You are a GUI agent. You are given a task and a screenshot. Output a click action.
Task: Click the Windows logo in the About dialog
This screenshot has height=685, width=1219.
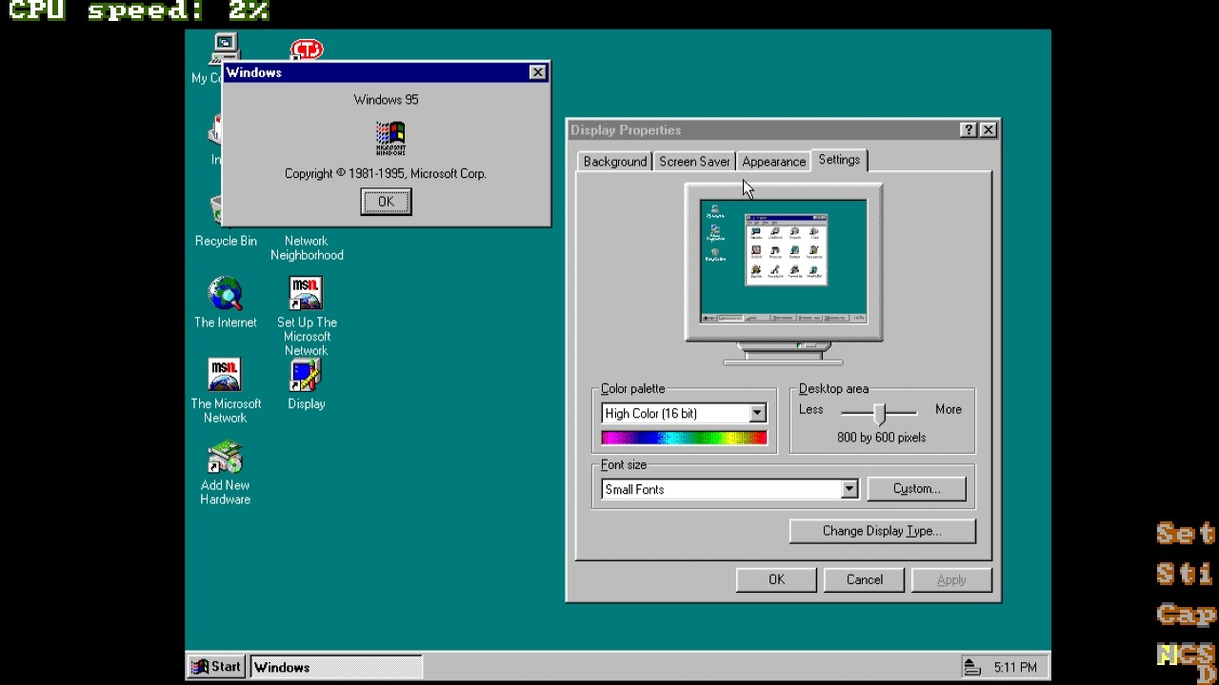[390, 138]
